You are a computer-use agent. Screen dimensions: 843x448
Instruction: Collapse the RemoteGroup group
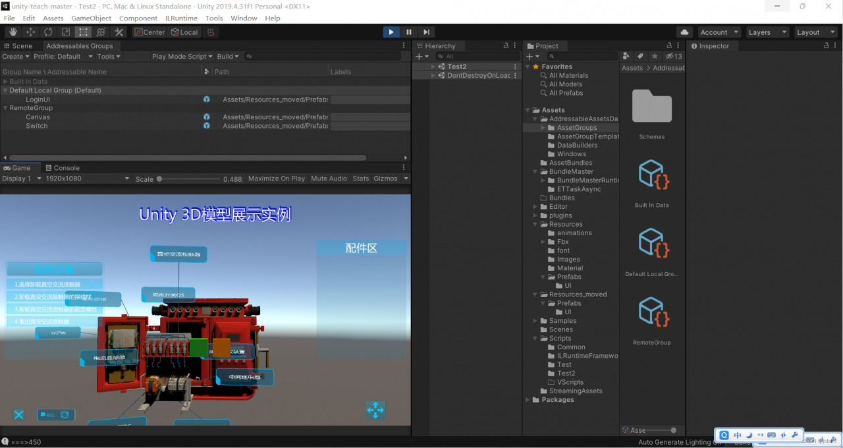pyautogui.click(x=5, y=108)
